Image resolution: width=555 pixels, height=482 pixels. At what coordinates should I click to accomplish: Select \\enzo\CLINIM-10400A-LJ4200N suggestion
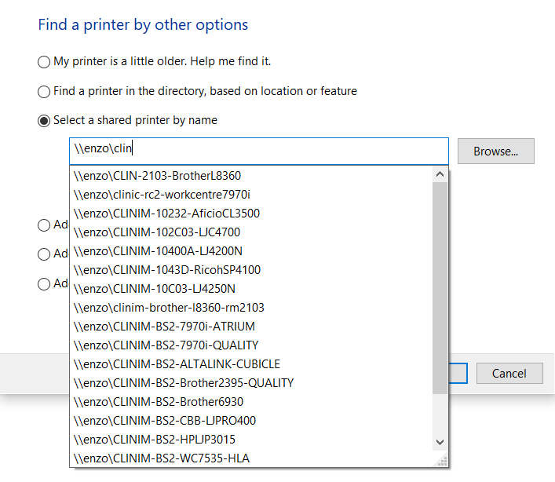coord(251,251)
